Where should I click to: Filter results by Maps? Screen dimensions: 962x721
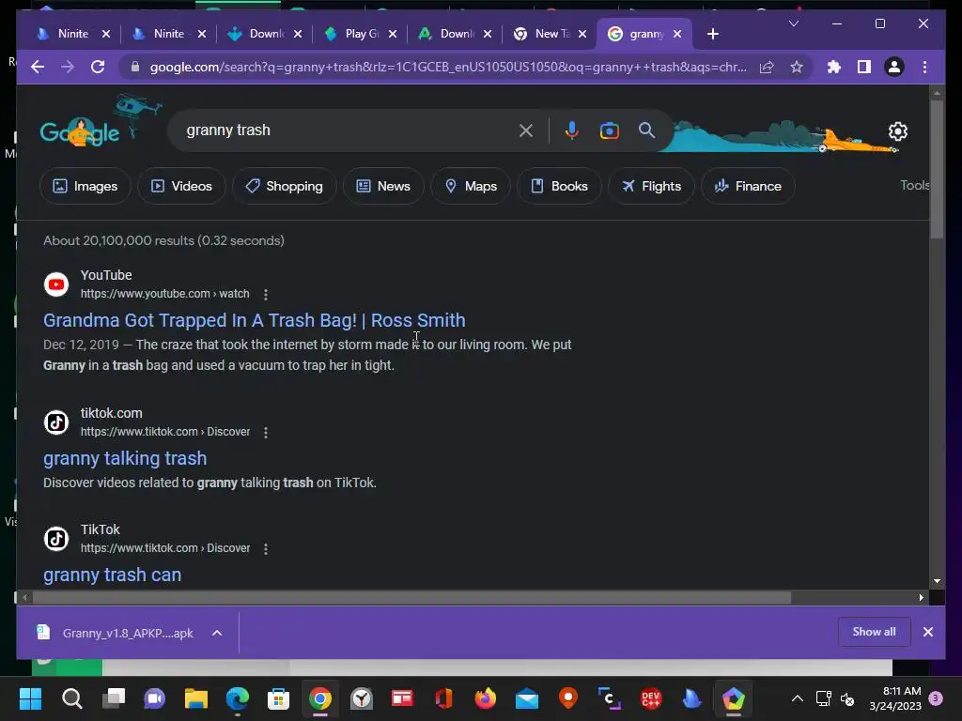pyautogui.click(x=471, y=186)
